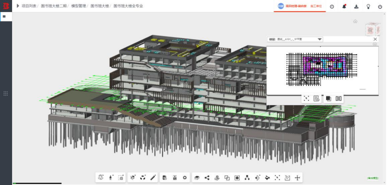Image resolution: width=387 pixels, height=185 pixels.
Task: Close the floor plan drawing panel
Action: (375, 39)
